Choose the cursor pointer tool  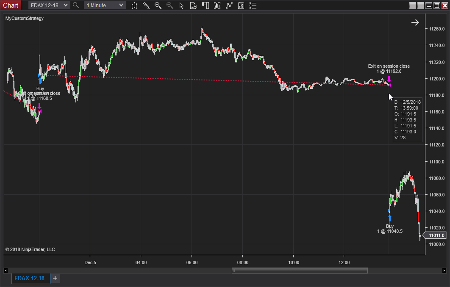pos(181,6)
